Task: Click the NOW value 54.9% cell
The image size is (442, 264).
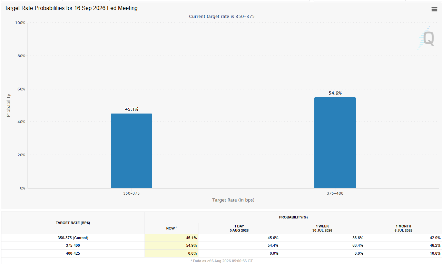Action: [x=171, y=246]
